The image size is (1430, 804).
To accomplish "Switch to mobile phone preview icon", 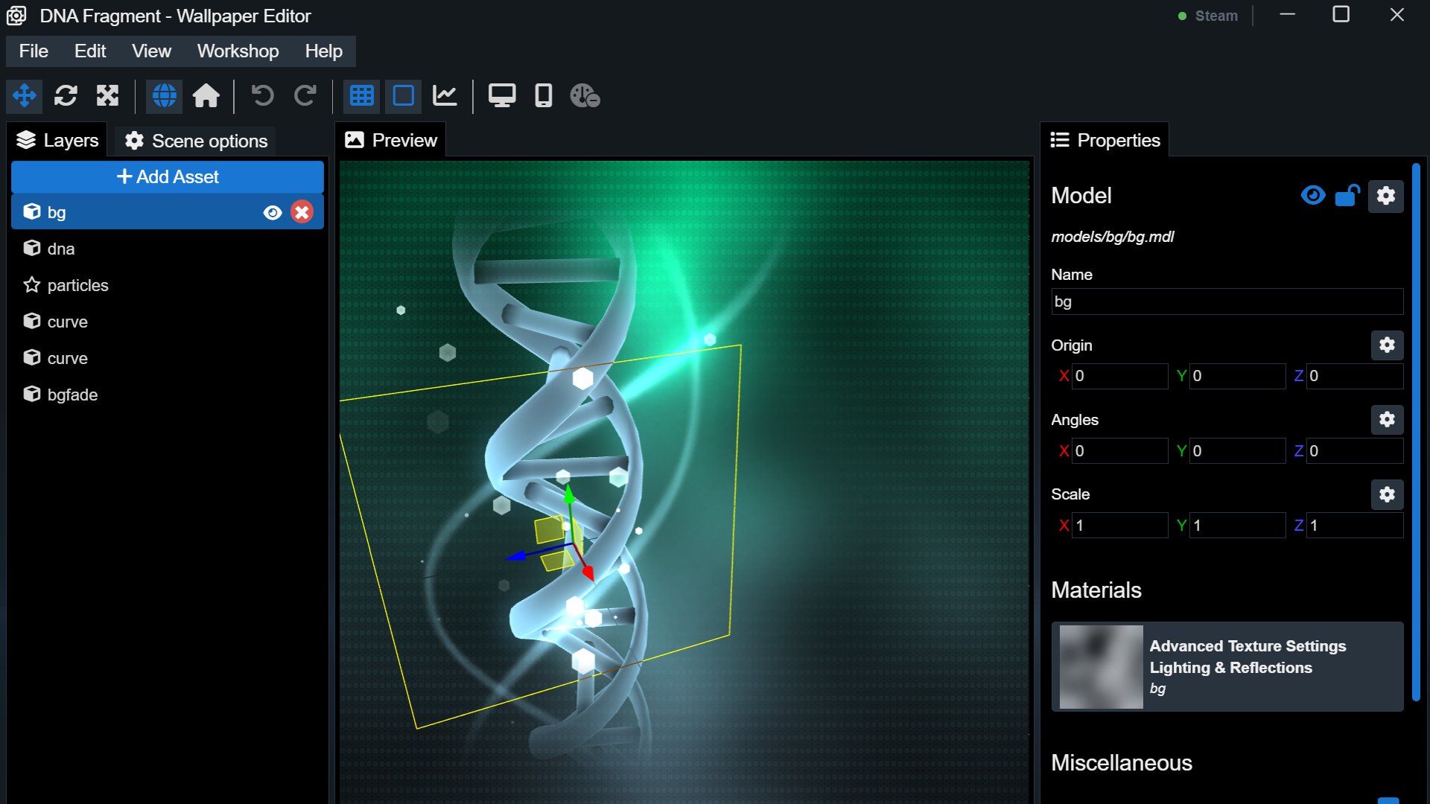I will pyautogui.click(x=544, y=96).
